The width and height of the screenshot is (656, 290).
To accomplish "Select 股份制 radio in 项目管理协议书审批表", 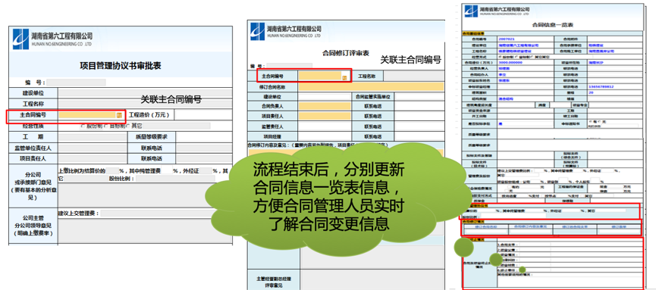I will click(x=83, y=126).
